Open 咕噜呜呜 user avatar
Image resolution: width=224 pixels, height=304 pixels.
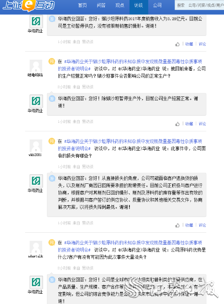[36, 66]
